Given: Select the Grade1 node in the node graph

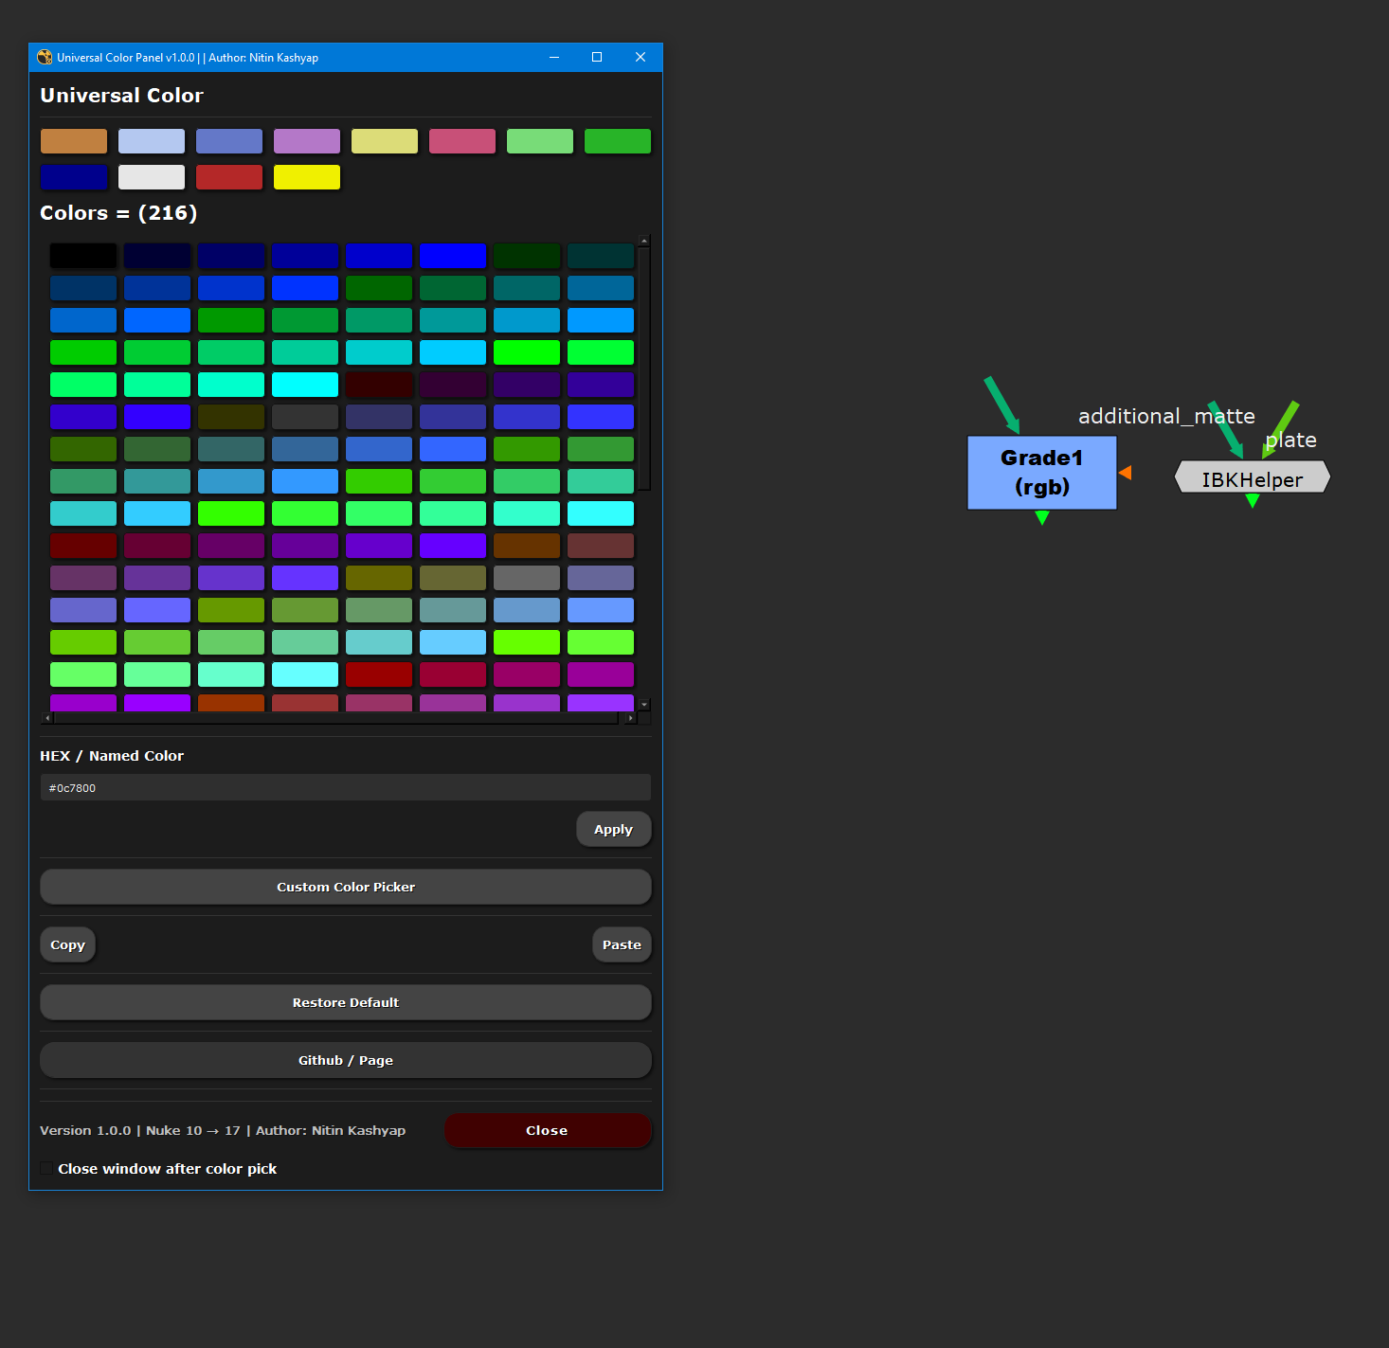Looking at the screenshot, I should tap(1042, 472).
